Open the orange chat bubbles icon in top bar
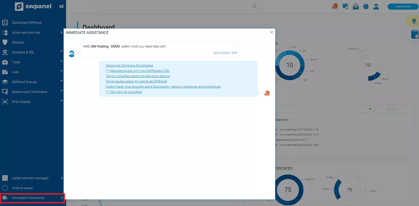This screenshot has width=419, height=206. pyautogui.click(x=335, y=6)
